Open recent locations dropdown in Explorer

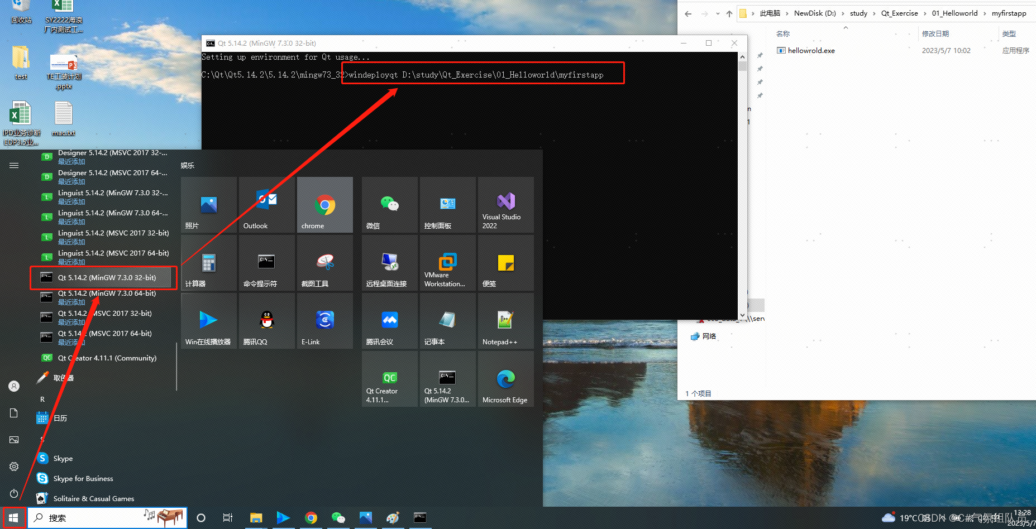click(x=718, y=14)
